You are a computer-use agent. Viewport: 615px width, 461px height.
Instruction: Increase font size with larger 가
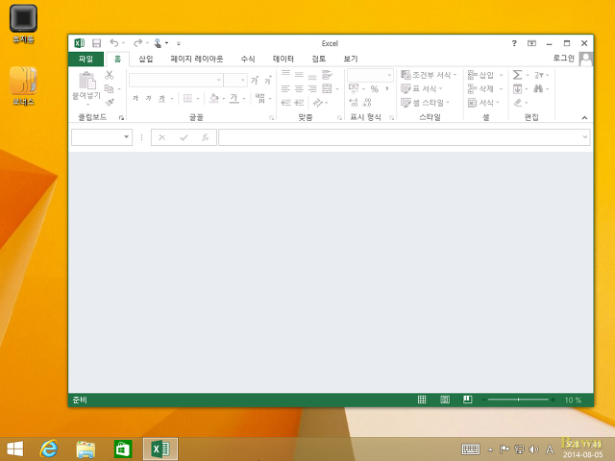255,80
